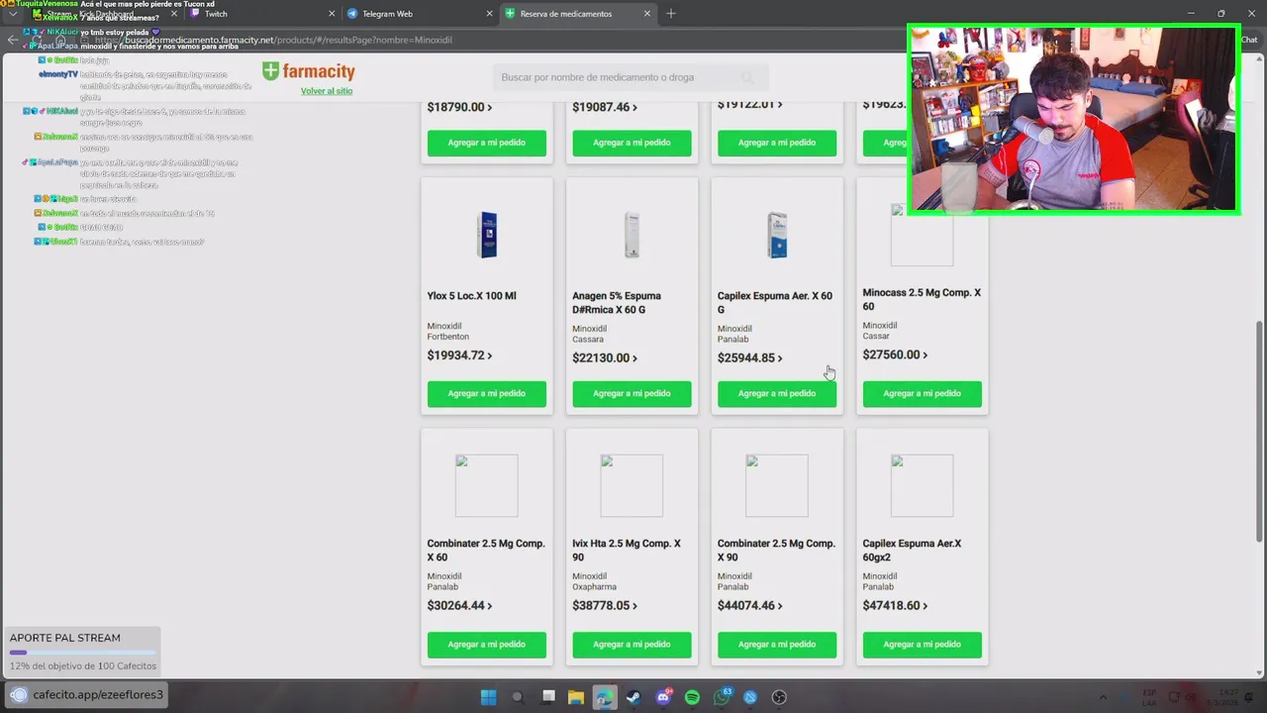Add Combinater 2.5 Mg X 60 to order
Screen dimensions: 1267x713
pos(487,644)
